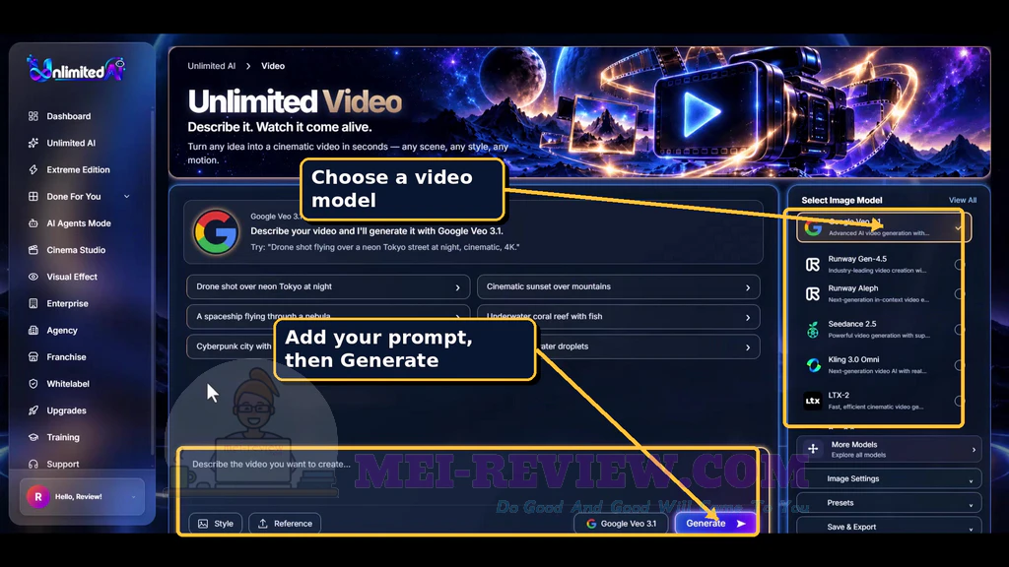
Task: Click the large Google logo in the chat card
Action: click(216, 231)
